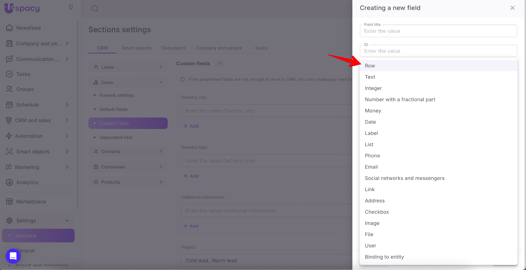Screen dimensions: 526x270
Task: Switch to the Smart objects tab
Action: click(x=136, y=48)
